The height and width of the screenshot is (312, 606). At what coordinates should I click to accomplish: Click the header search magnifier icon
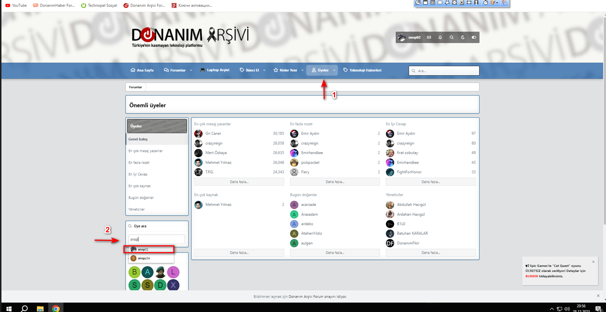(x=451, y=37)
